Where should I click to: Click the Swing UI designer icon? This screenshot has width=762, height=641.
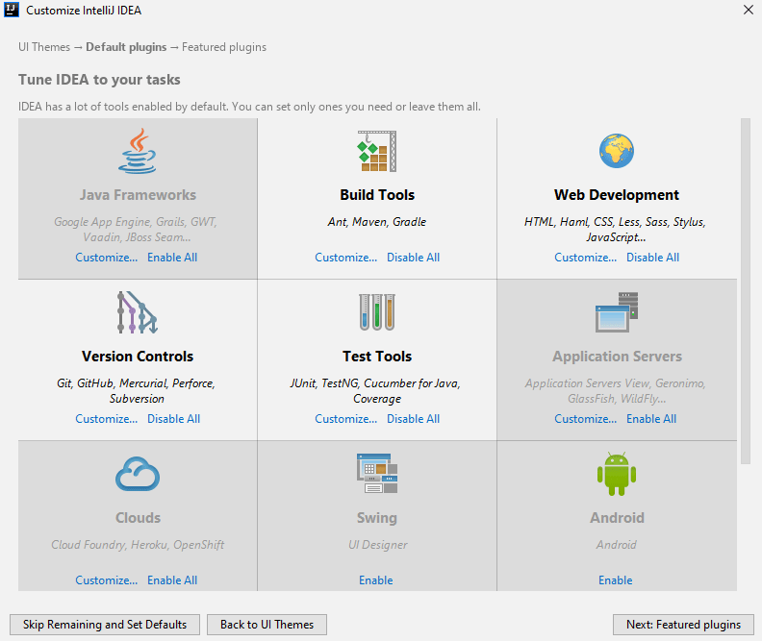pyautogui.click(x=377, y=473)
